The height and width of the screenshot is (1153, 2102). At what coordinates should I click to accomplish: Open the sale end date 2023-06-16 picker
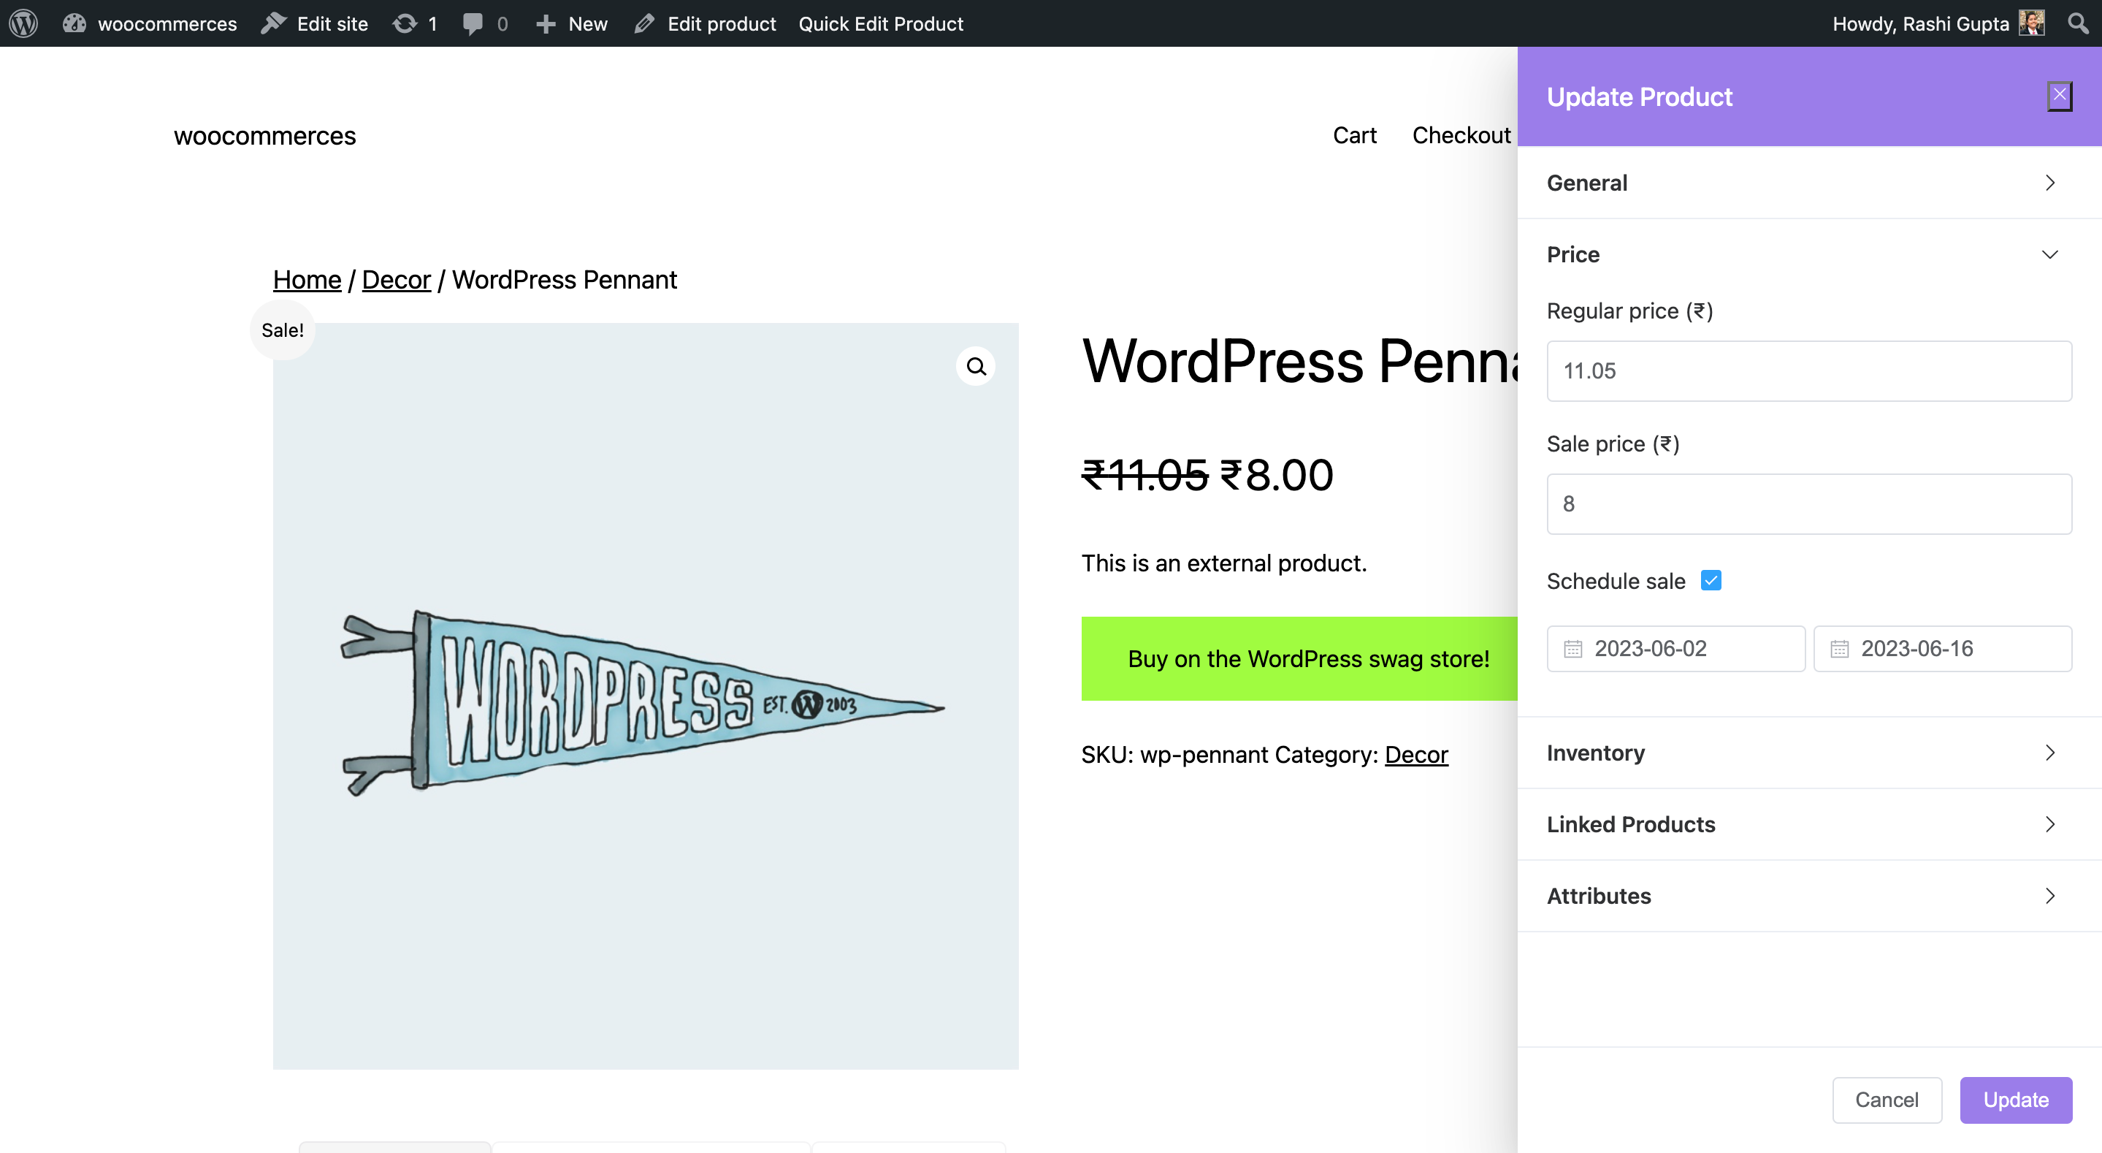tap(1942, 648)
